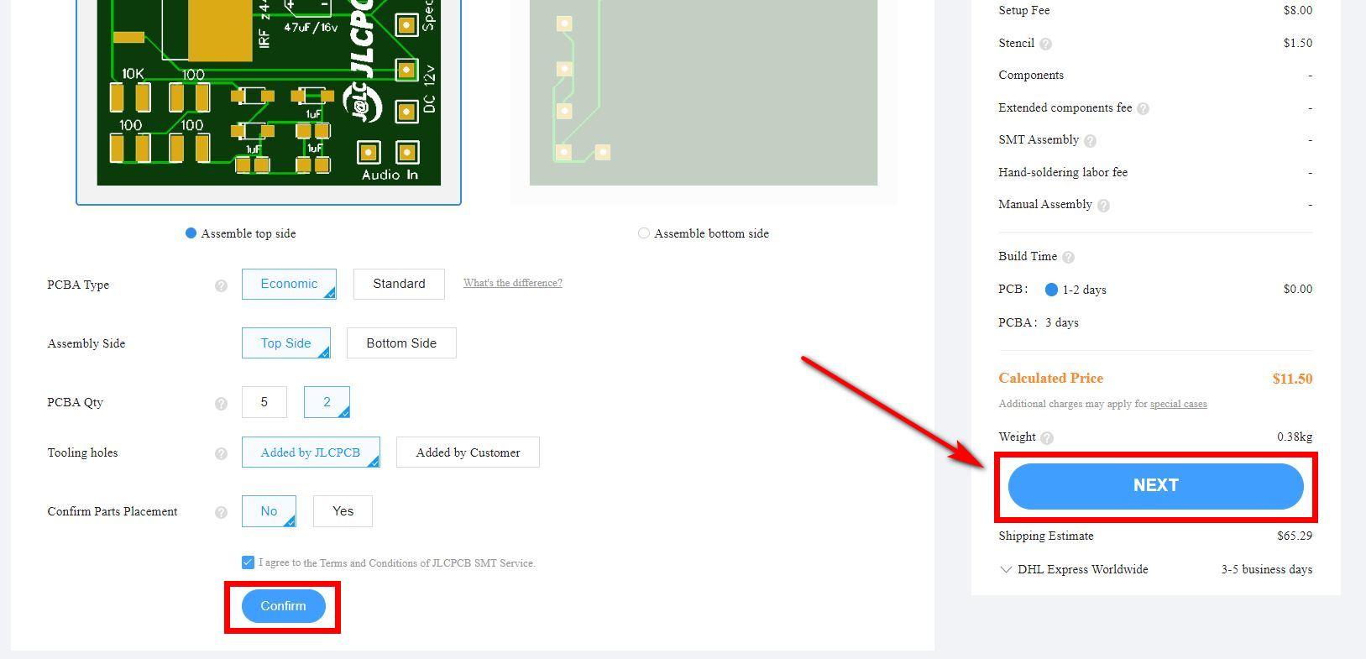This screenshot has height=659, width=1366.
Task: Click the 0.38kg weight value
Action: pos(1295,437)
